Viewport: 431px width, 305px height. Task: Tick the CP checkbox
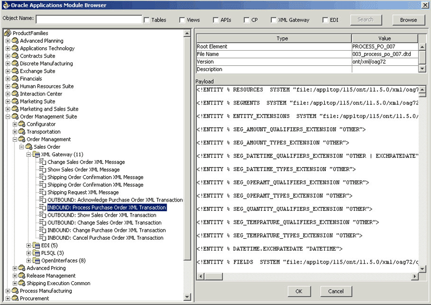[x=247, y=20]
